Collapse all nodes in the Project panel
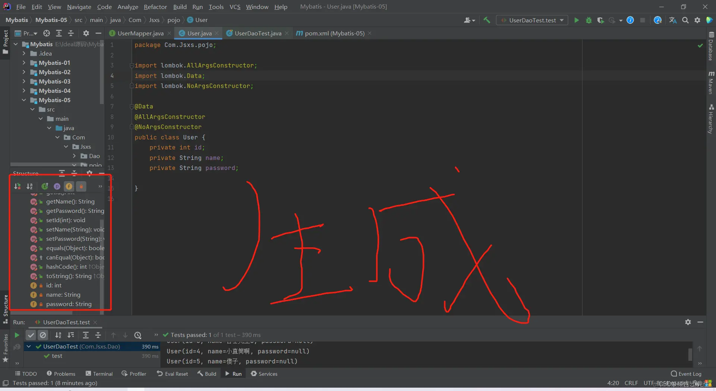Viewport: 716px width, 391px height. pos(71,33)
